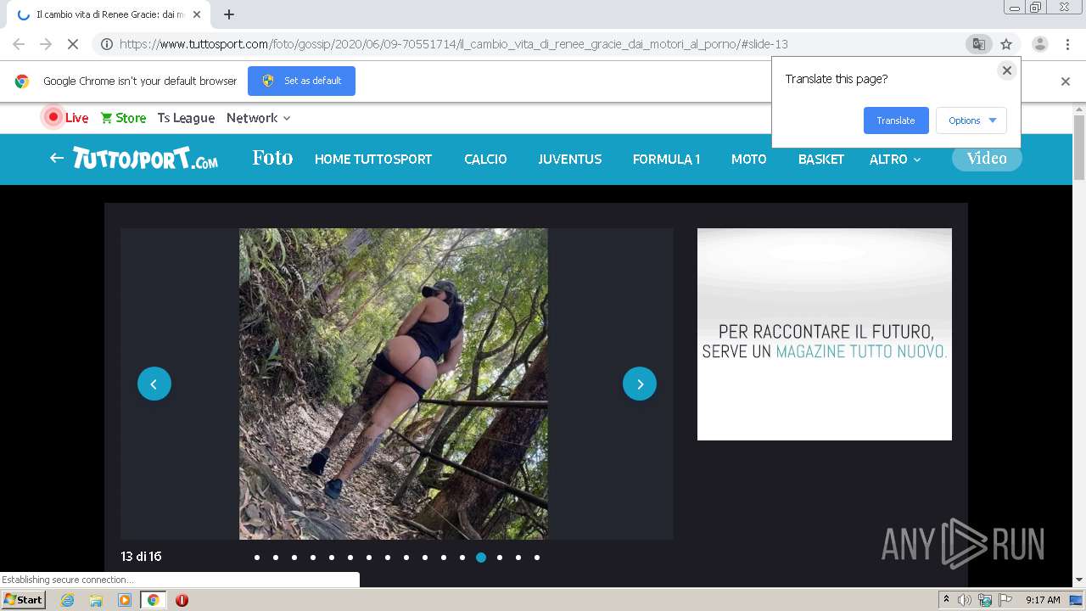
Task: Open Chrome three-dot menu
Action: pyautogui.click(x=1067, y=44)
